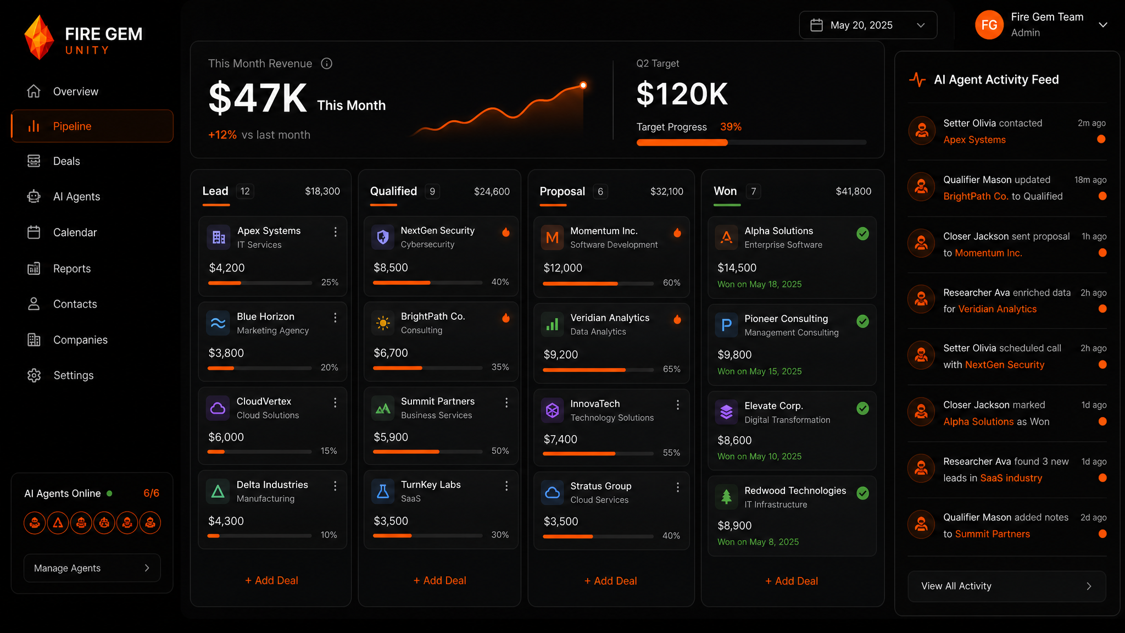Viewport: 1125px width, 633px height.
Task: Click the Delta Industries triangle icon
Action: 218,491
